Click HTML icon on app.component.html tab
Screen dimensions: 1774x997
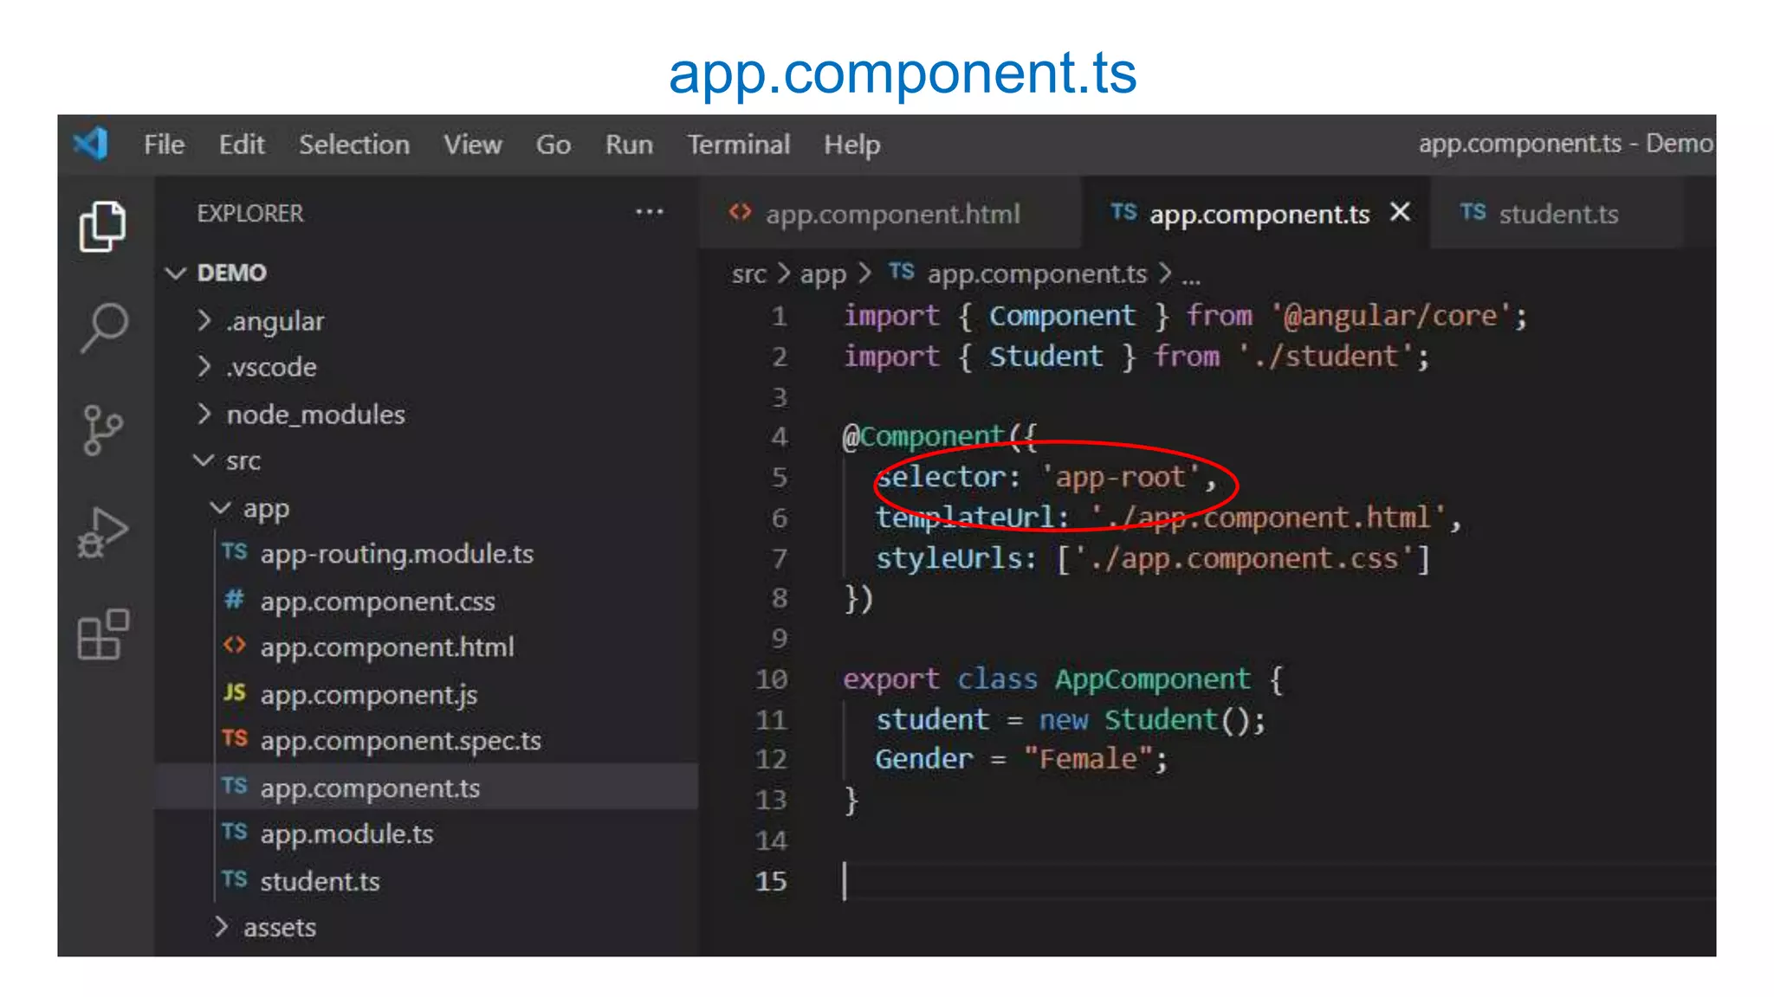click(x=740, y=212)
